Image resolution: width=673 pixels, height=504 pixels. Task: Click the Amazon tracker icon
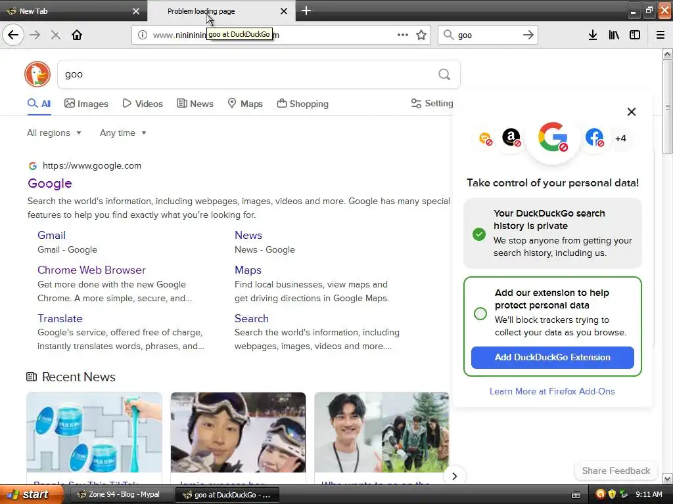pyautogui.click(x=511, y=138)
